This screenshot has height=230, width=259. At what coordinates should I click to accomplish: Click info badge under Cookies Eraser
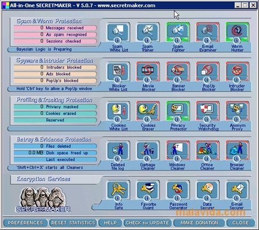(147, 120)
